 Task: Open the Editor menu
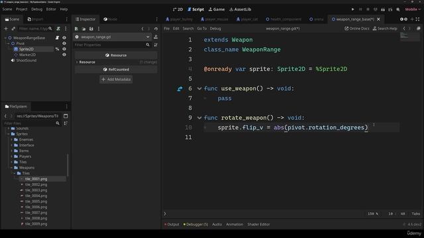point(51,9)
